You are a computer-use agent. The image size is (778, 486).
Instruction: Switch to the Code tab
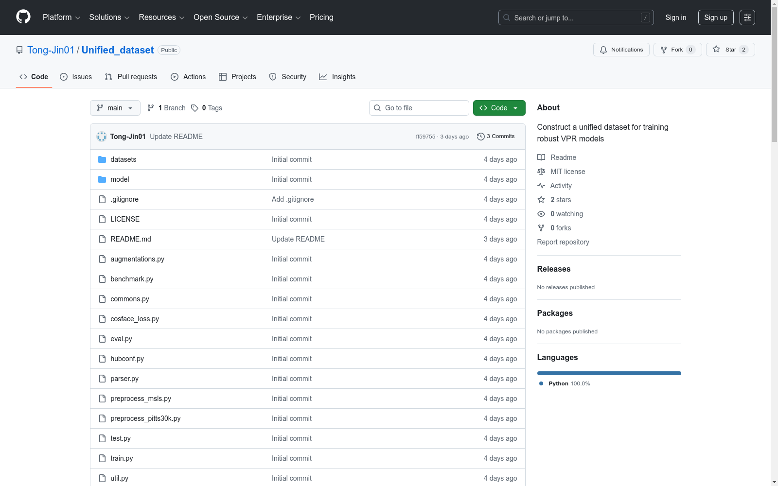pos(34,77)
